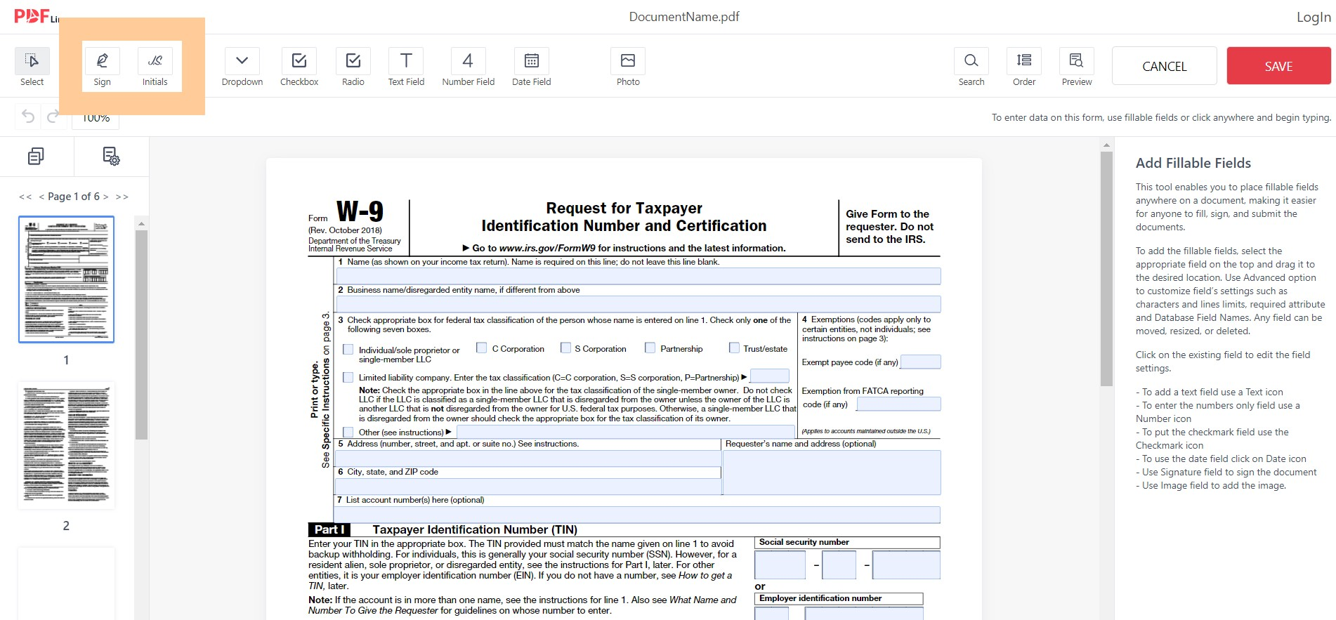The image size is (1336, 620).
Task: Activate the Select tool
Action: coord(32,67)
